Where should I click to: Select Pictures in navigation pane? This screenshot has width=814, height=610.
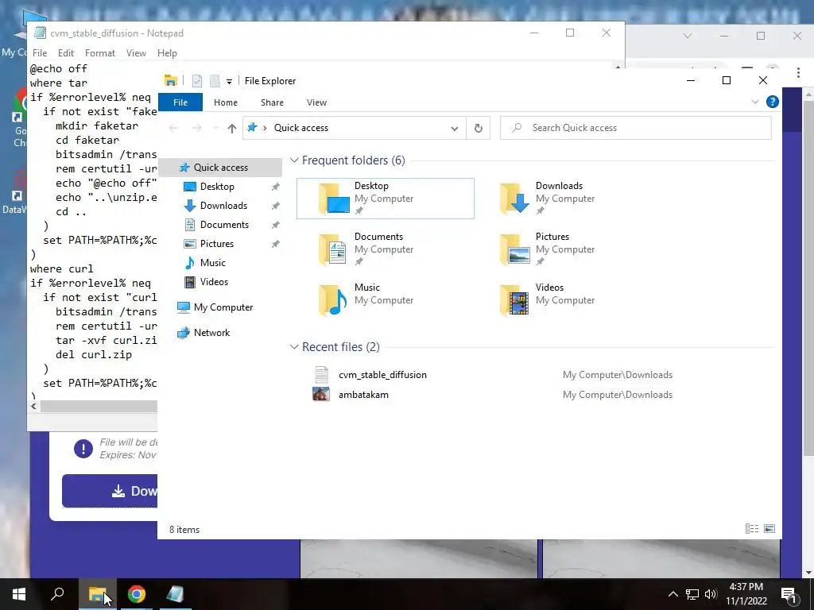216,244
